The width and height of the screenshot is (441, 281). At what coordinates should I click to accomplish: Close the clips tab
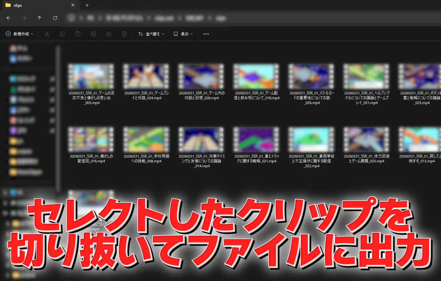coord(73,6)
